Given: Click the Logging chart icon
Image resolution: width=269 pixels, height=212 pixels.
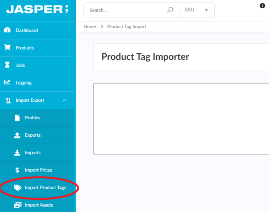Looking at the screenshot, I should click(x=7, y=83).
